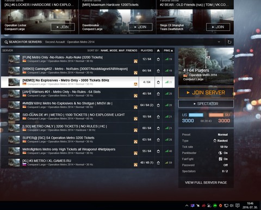Select the [XL] #3 METRO XL-GAMES.RU row

click(x=88, y=163)
